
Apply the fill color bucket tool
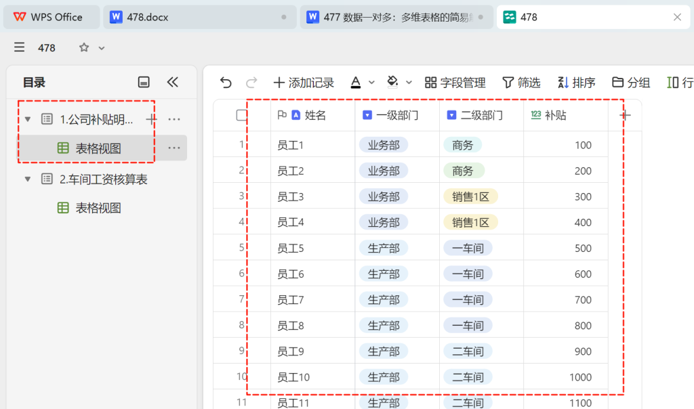point(392,82)
